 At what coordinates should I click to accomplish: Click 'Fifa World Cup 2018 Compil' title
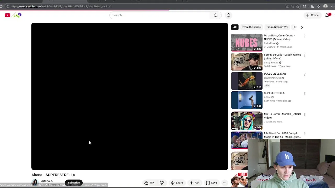point(282,135)
